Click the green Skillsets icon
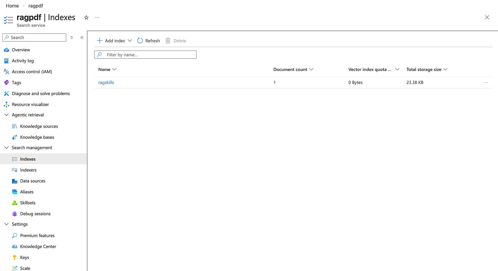 14,203
